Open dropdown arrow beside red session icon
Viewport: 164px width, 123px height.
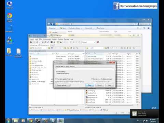pos(100,42)
